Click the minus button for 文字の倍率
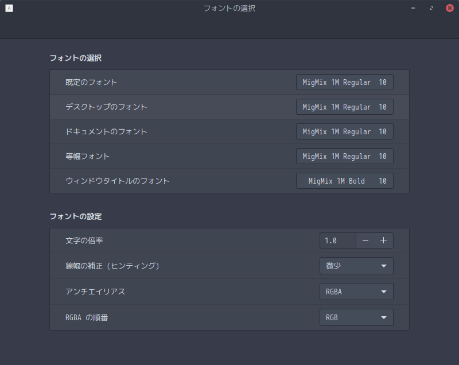This screenshot has width=459, height=365. pos(365,240)
